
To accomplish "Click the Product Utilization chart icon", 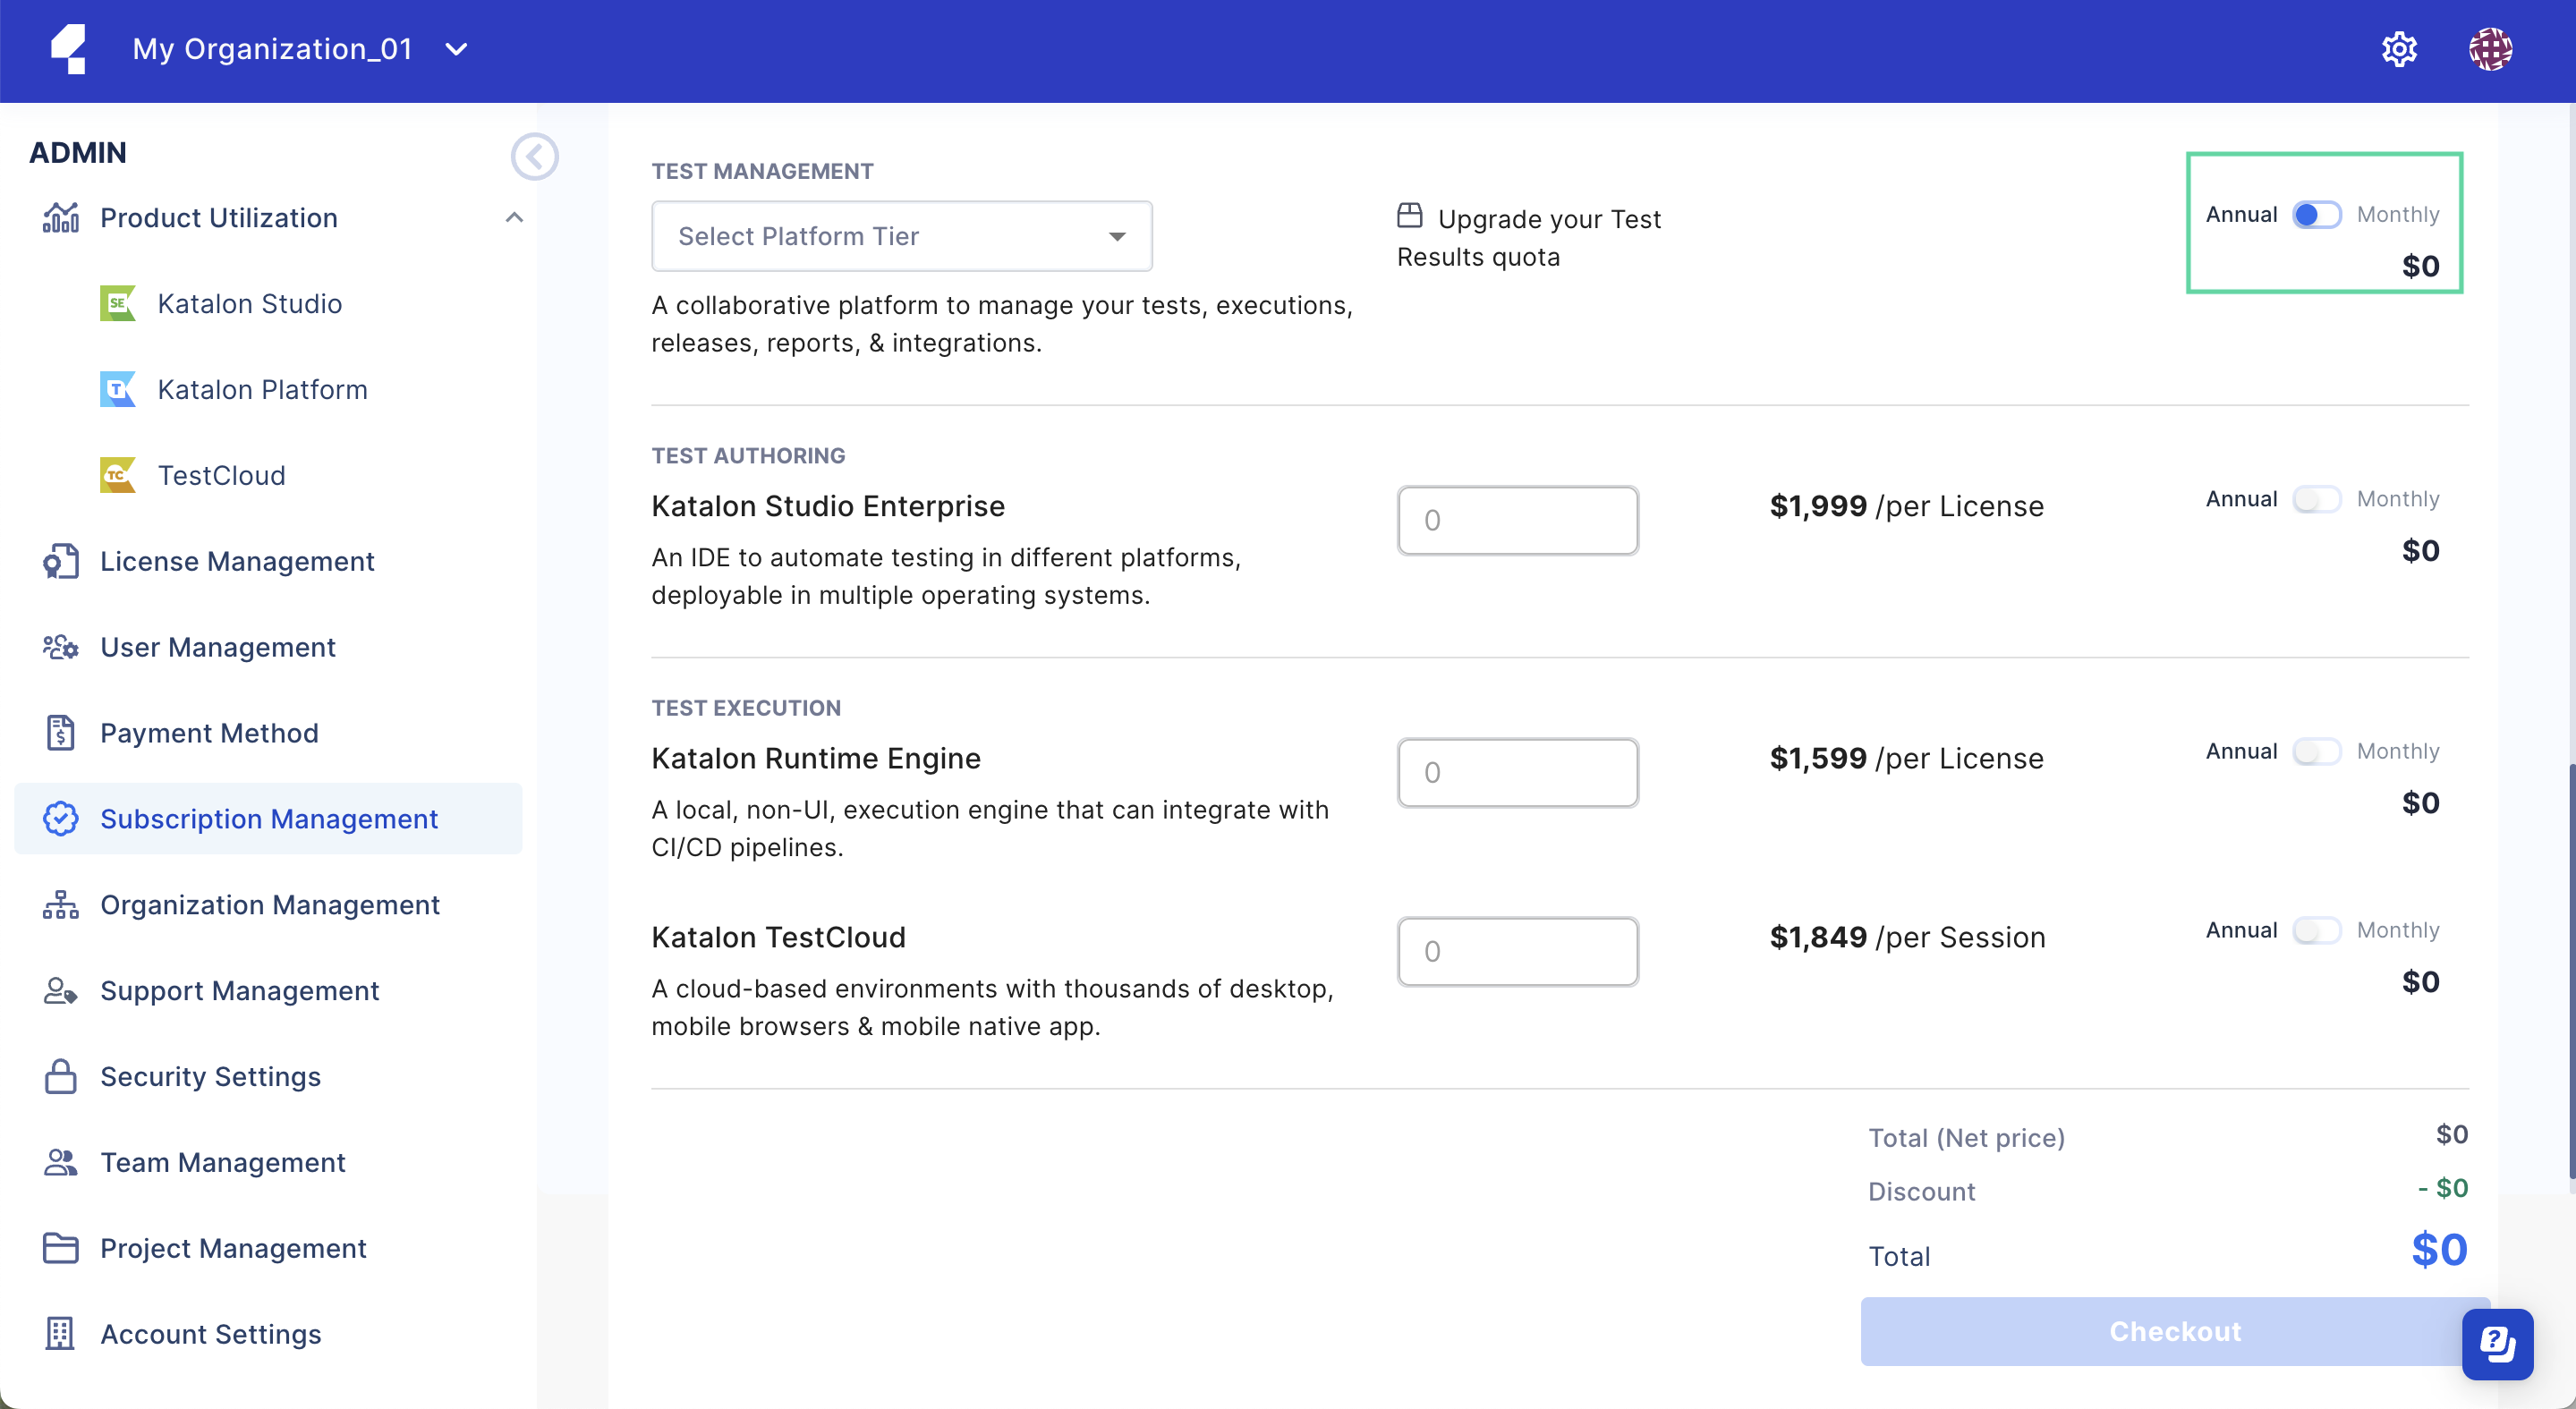I will pyautogui.click(x=61, y=218).
